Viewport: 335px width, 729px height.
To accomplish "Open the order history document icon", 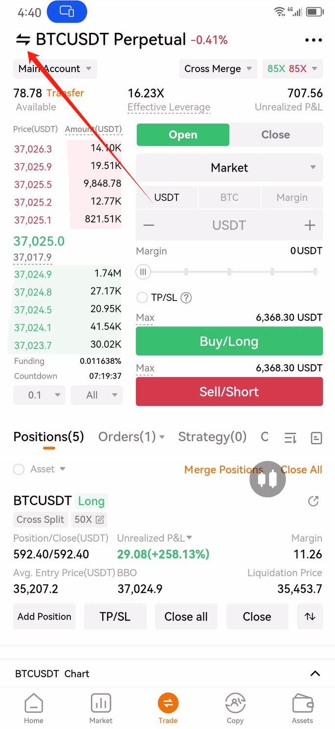I will pyautogui.click(x=316, y=438).
